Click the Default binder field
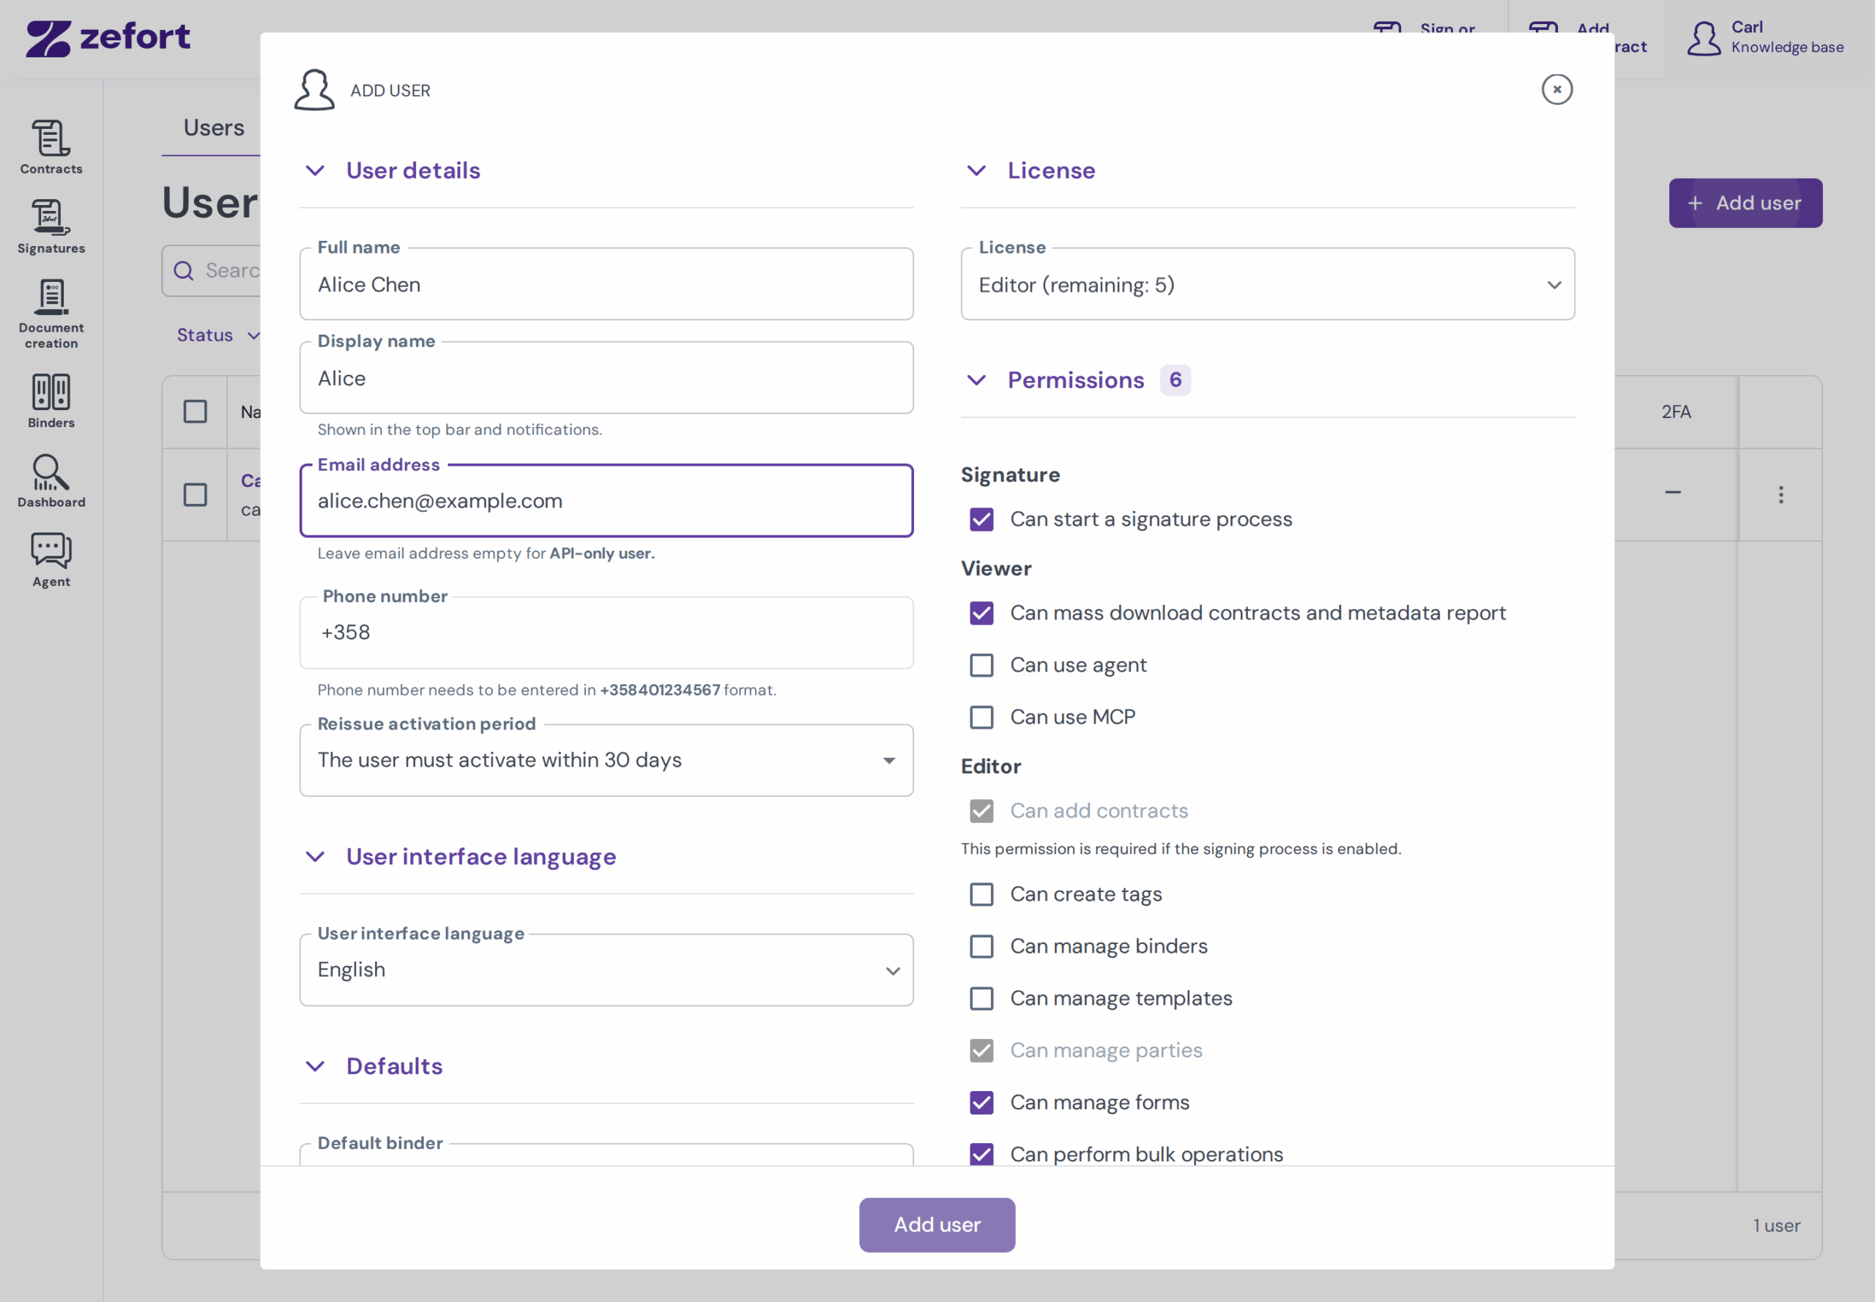This screenshot has height=1302, width=1875. [606, 1154]
